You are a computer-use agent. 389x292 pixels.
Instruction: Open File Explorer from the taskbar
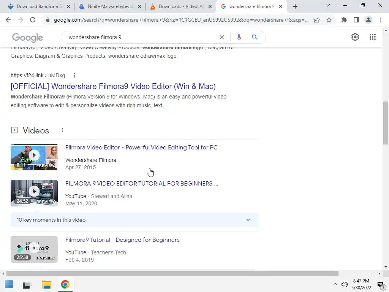(x=46, y=284)
